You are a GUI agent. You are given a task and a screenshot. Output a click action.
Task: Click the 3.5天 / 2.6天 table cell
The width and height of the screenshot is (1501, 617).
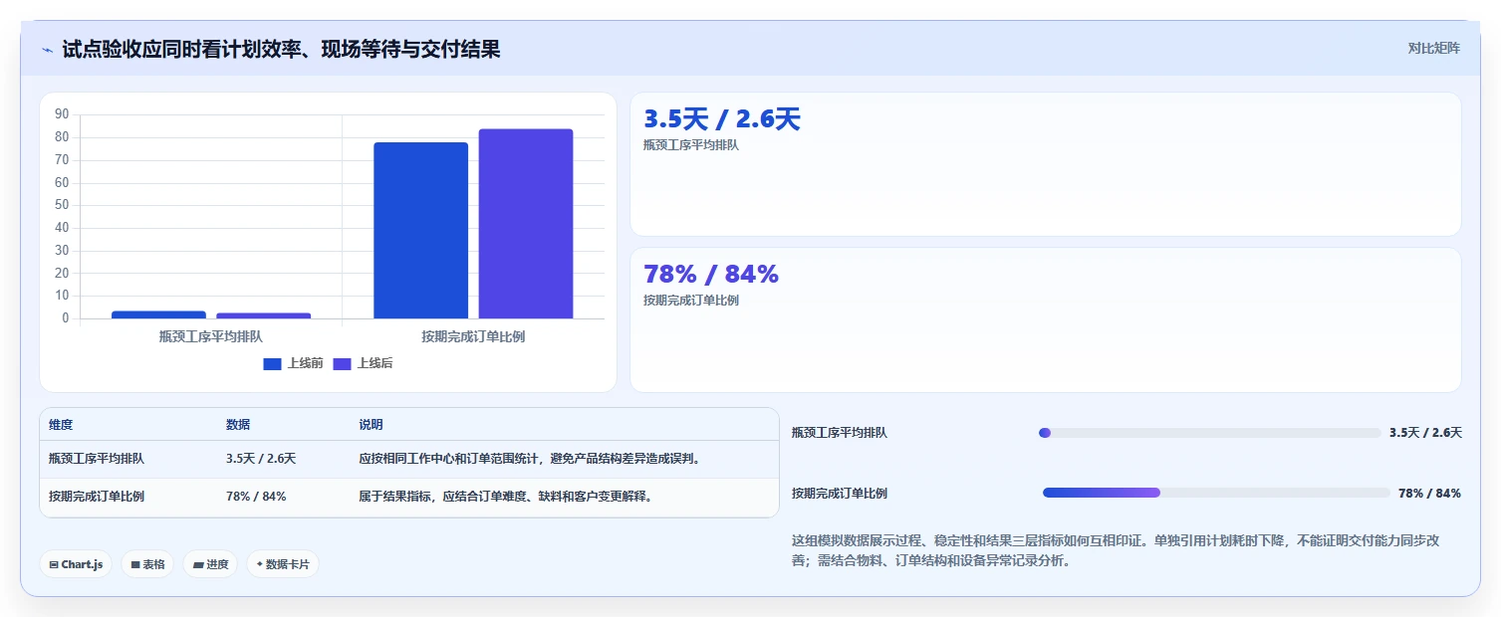click(261, 459)
